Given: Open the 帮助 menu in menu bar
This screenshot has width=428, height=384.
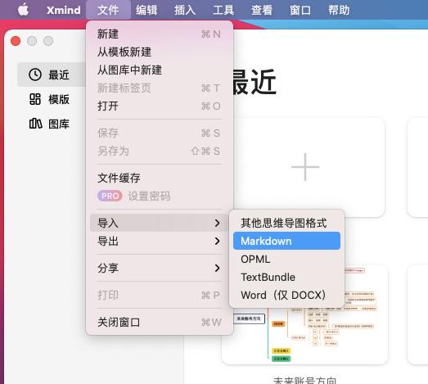Looking at the screenshot, I should [x=339, y=10].
